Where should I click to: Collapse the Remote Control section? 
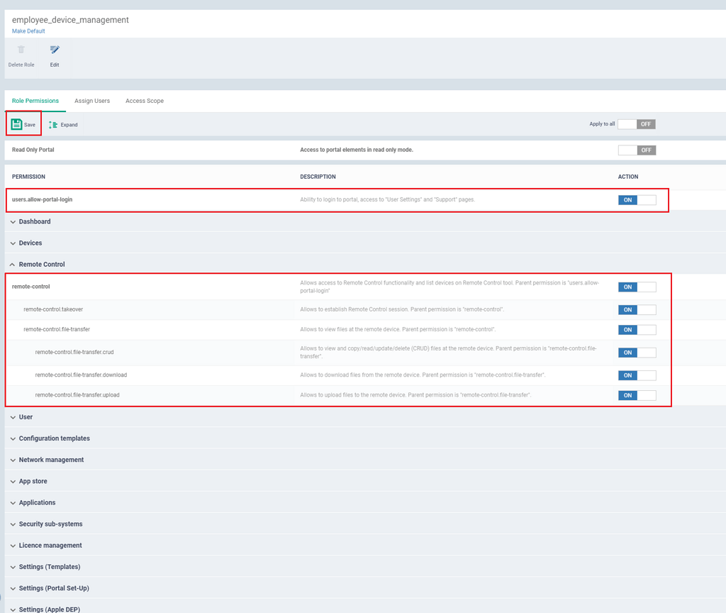(41, 264)
